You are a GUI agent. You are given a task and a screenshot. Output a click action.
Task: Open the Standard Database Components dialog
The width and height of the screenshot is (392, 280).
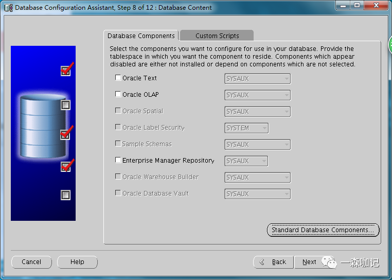(323, 230)
